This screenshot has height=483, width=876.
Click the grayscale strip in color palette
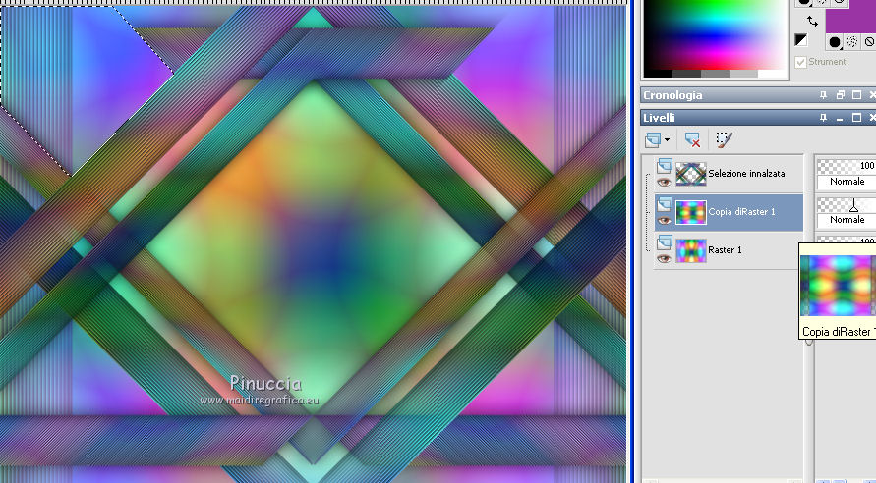coord(715,74)
